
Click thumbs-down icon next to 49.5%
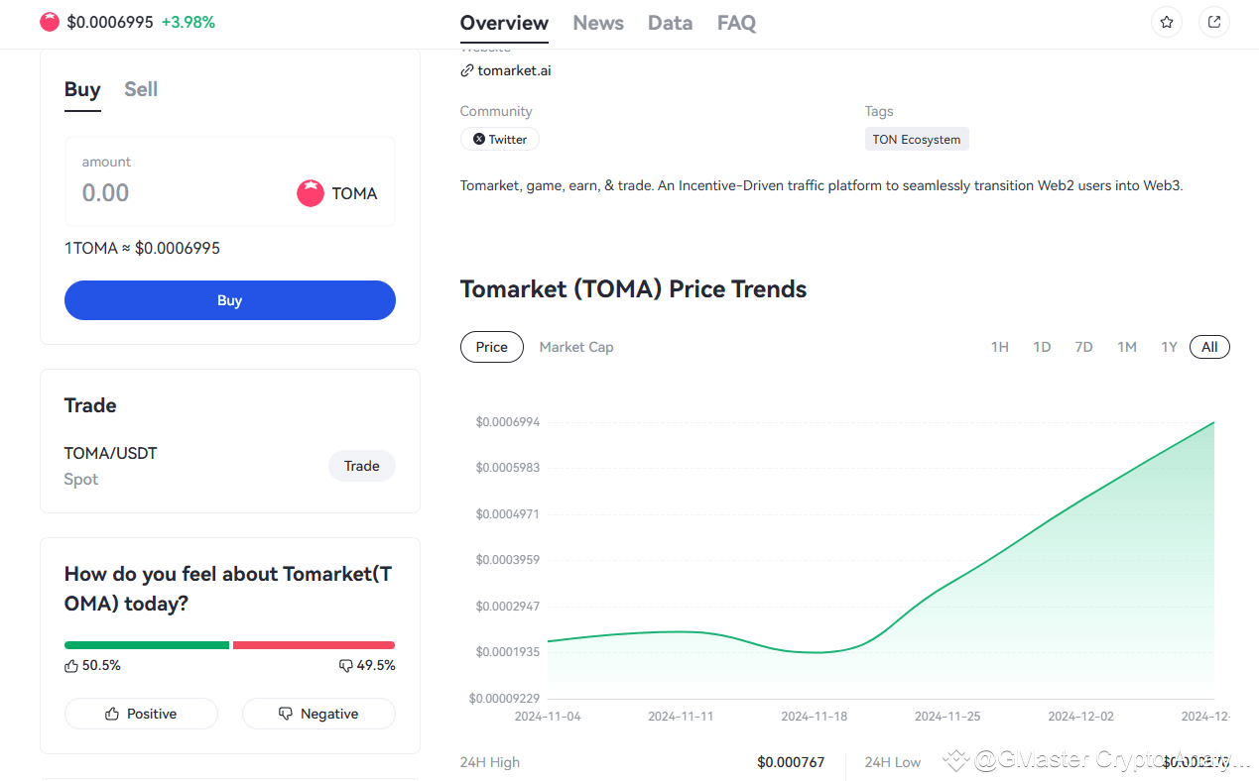tap(346, 666)
